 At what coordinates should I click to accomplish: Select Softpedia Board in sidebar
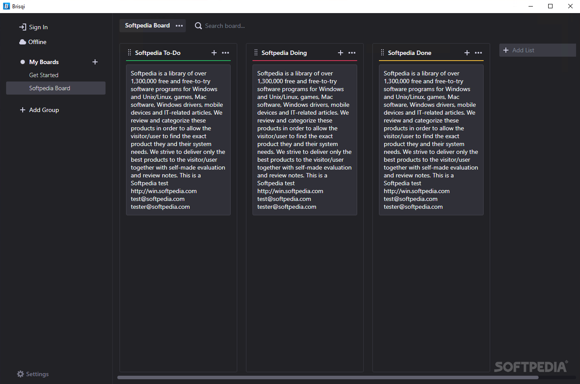click(56, 88)
